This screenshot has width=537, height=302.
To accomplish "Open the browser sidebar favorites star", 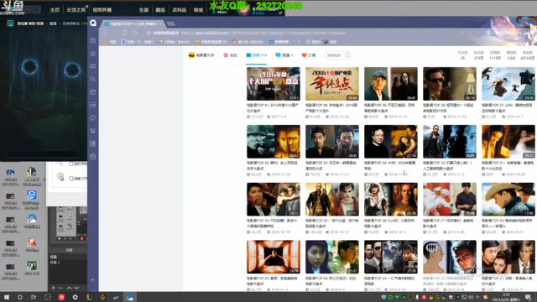I will click(x=93, y=54).
